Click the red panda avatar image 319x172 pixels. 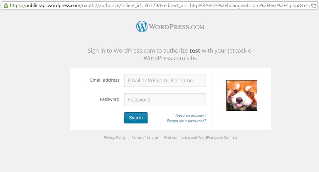pyautogui.click(x=242, y=96)
